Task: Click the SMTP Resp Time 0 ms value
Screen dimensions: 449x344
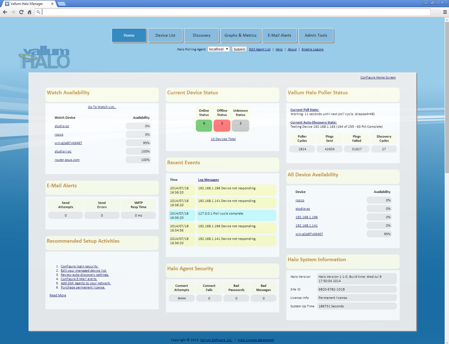Action: 138,215
